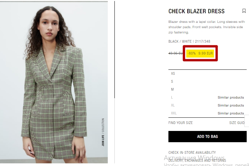Expand CHECK IN-STORE AVAILABILITY
This screenshot has width=249, height=166.
(x=192, y=152)
